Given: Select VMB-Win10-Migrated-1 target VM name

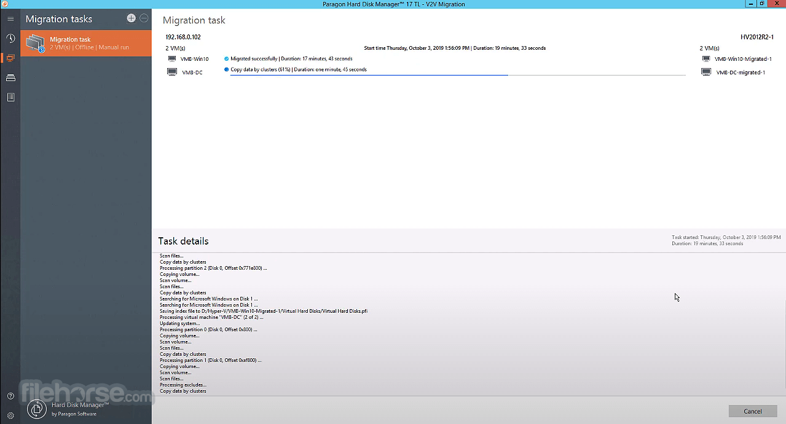Looking at the screenshot, I should point(743,59).
